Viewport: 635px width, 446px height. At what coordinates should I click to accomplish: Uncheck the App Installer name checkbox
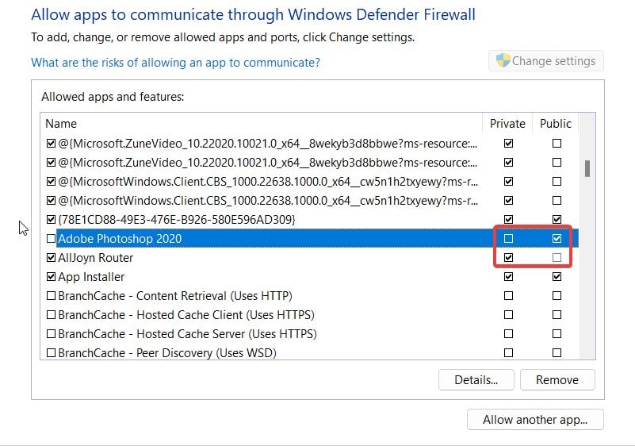[x=52, y=277]
